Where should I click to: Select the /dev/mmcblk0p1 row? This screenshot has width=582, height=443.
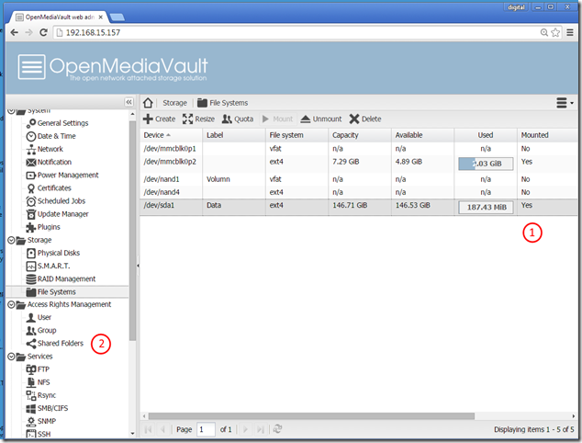[359, 149]
